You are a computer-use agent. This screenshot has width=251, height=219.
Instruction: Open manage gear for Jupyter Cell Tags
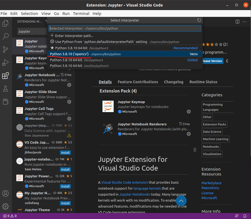pyautogui.click(x=69, y=119)
